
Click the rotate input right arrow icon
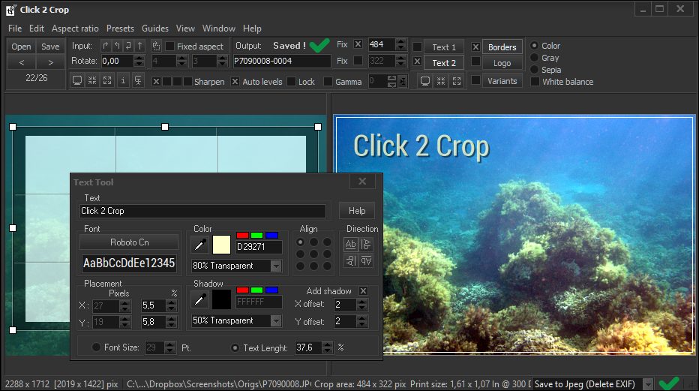pos(105,46)
